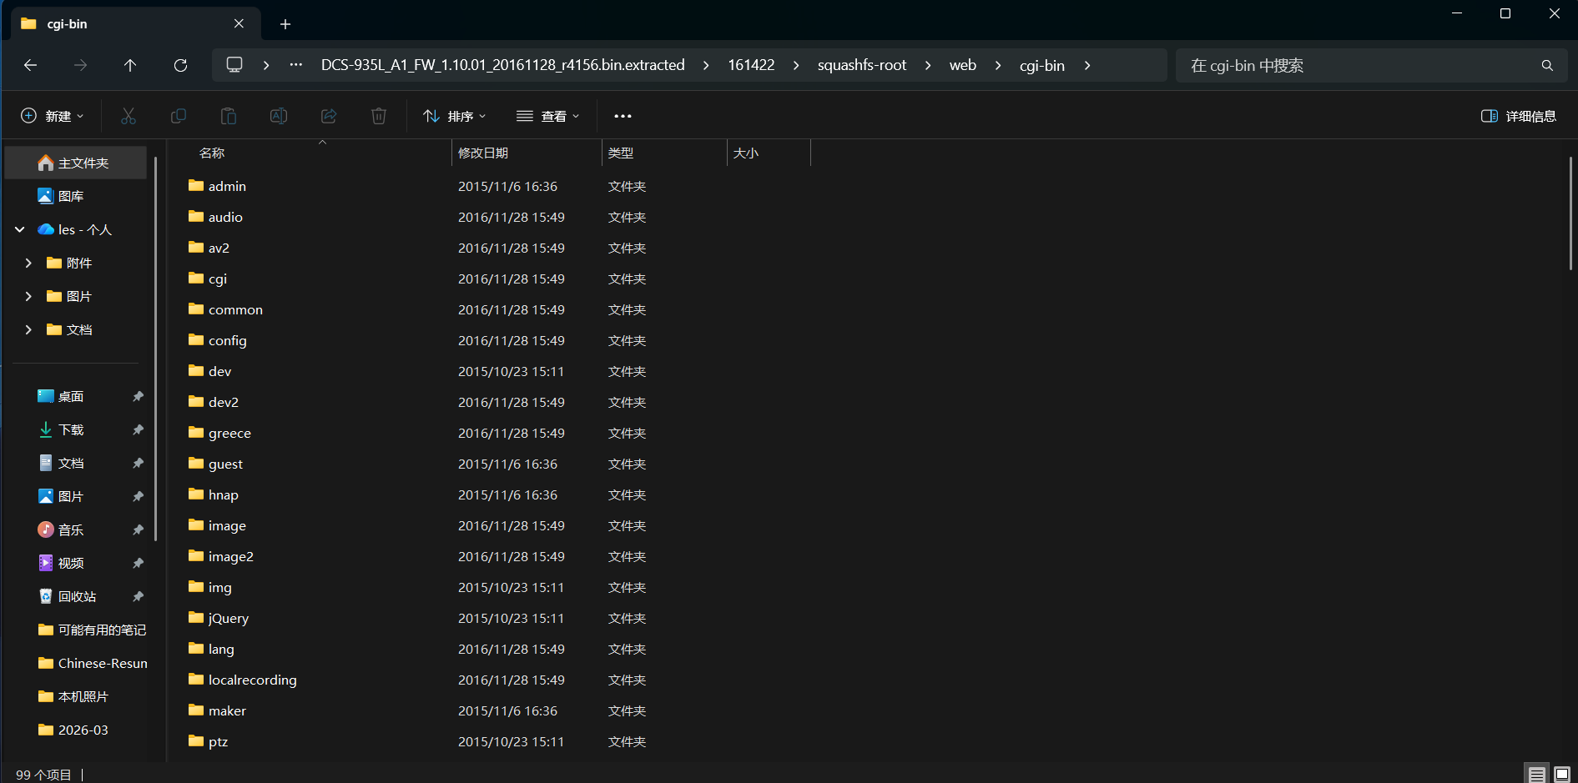Switch to details list view in status bar
1578x783 pixels.
(1537, 775)
